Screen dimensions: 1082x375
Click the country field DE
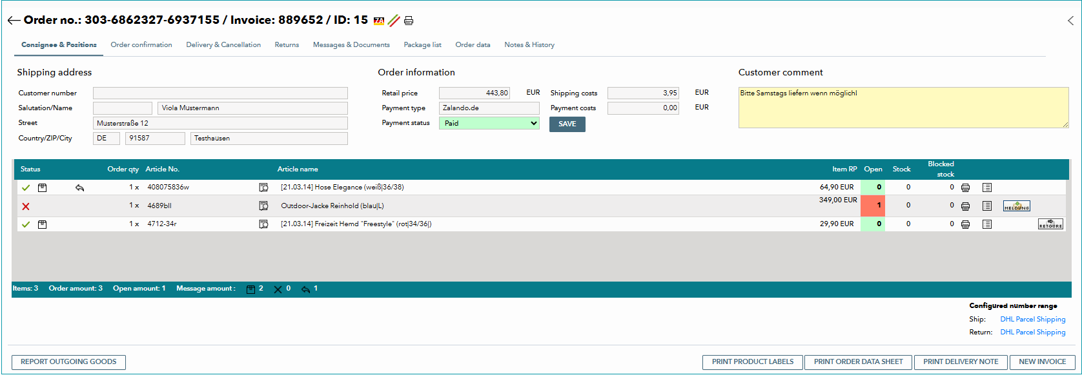point(107,139)
